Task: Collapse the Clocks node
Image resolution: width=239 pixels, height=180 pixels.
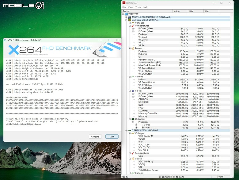Action: 130,91
